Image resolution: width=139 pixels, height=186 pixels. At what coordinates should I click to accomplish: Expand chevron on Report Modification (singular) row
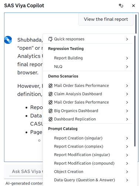[127, 155]
